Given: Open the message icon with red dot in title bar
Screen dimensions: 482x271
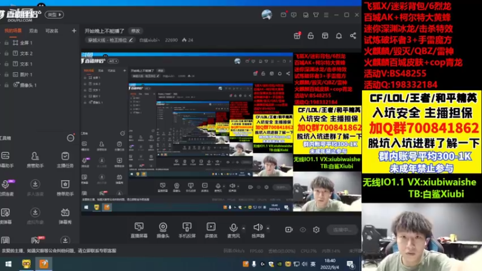Looking at the screenshot, I should point(283,14).
